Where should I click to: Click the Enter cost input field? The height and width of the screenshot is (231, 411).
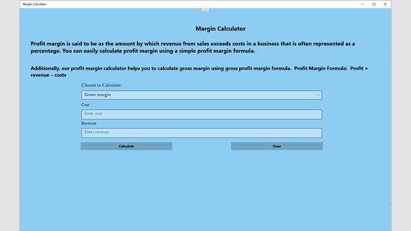coord(202,114)
